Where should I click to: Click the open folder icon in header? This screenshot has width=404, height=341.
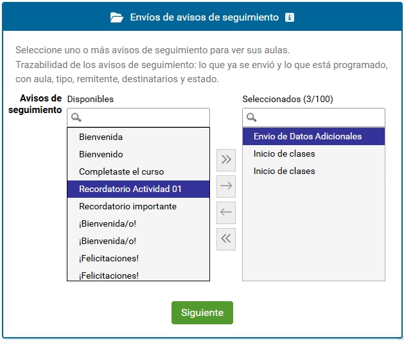116,17
